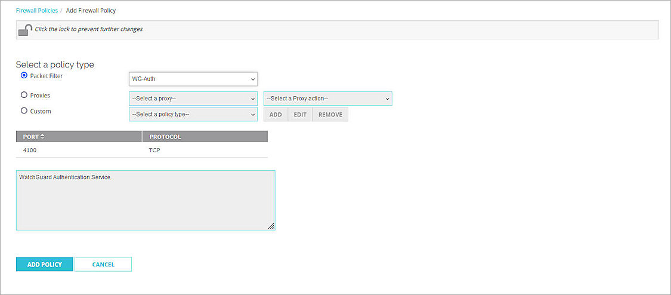This screenshot has width=671, height=295.
Task: Choose the Proxies policy type option
Action: tap(24, 95)
